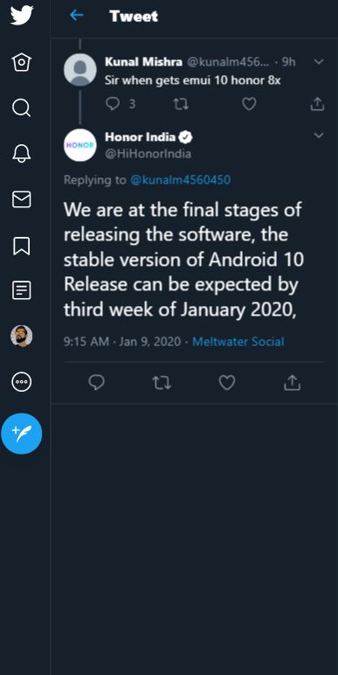This screenshot has height=675, width=338.
Task: Open the Meltwater Social source link
Action: coord(238,342)
